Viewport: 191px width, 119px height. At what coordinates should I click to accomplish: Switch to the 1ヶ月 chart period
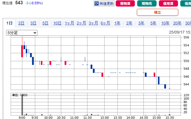[x=69, y=23]
